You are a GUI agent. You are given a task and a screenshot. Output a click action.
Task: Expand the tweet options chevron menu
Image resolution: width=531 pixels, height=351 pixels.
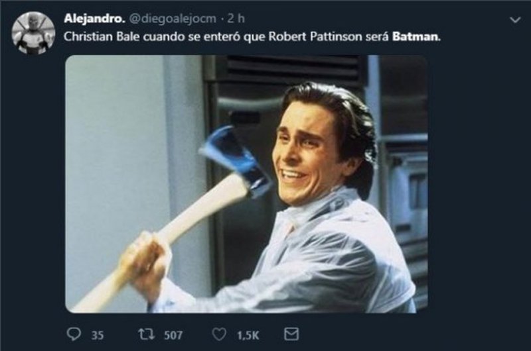tap(515, 21)
